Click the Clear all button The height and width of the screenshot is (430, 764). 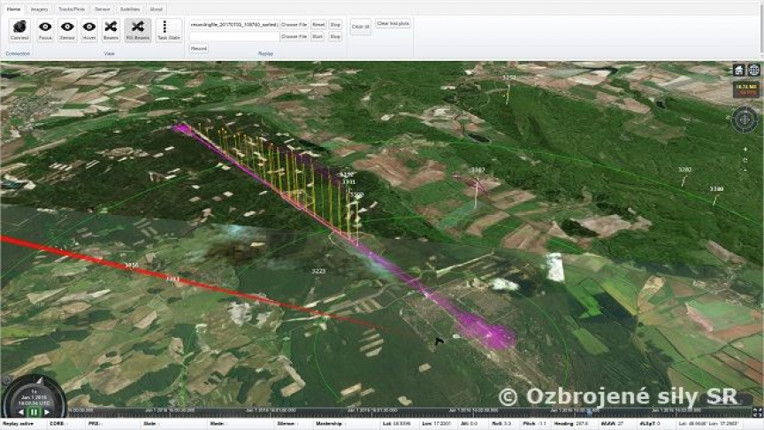(360, 27)
